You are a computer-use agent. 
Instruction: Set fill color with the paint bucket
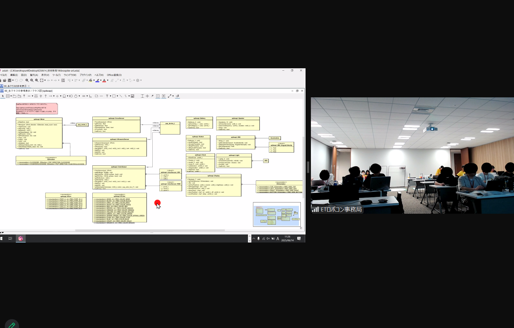click(x=91, y=80)
